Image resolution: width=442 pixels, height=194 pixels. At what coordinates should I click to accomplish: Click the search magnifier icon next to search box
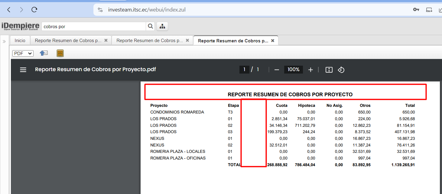coord(150,26)
